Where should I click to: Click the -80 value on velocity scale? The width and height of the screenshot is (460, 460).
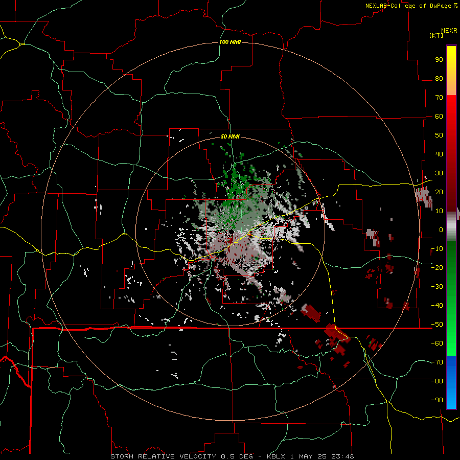point(437,381)
